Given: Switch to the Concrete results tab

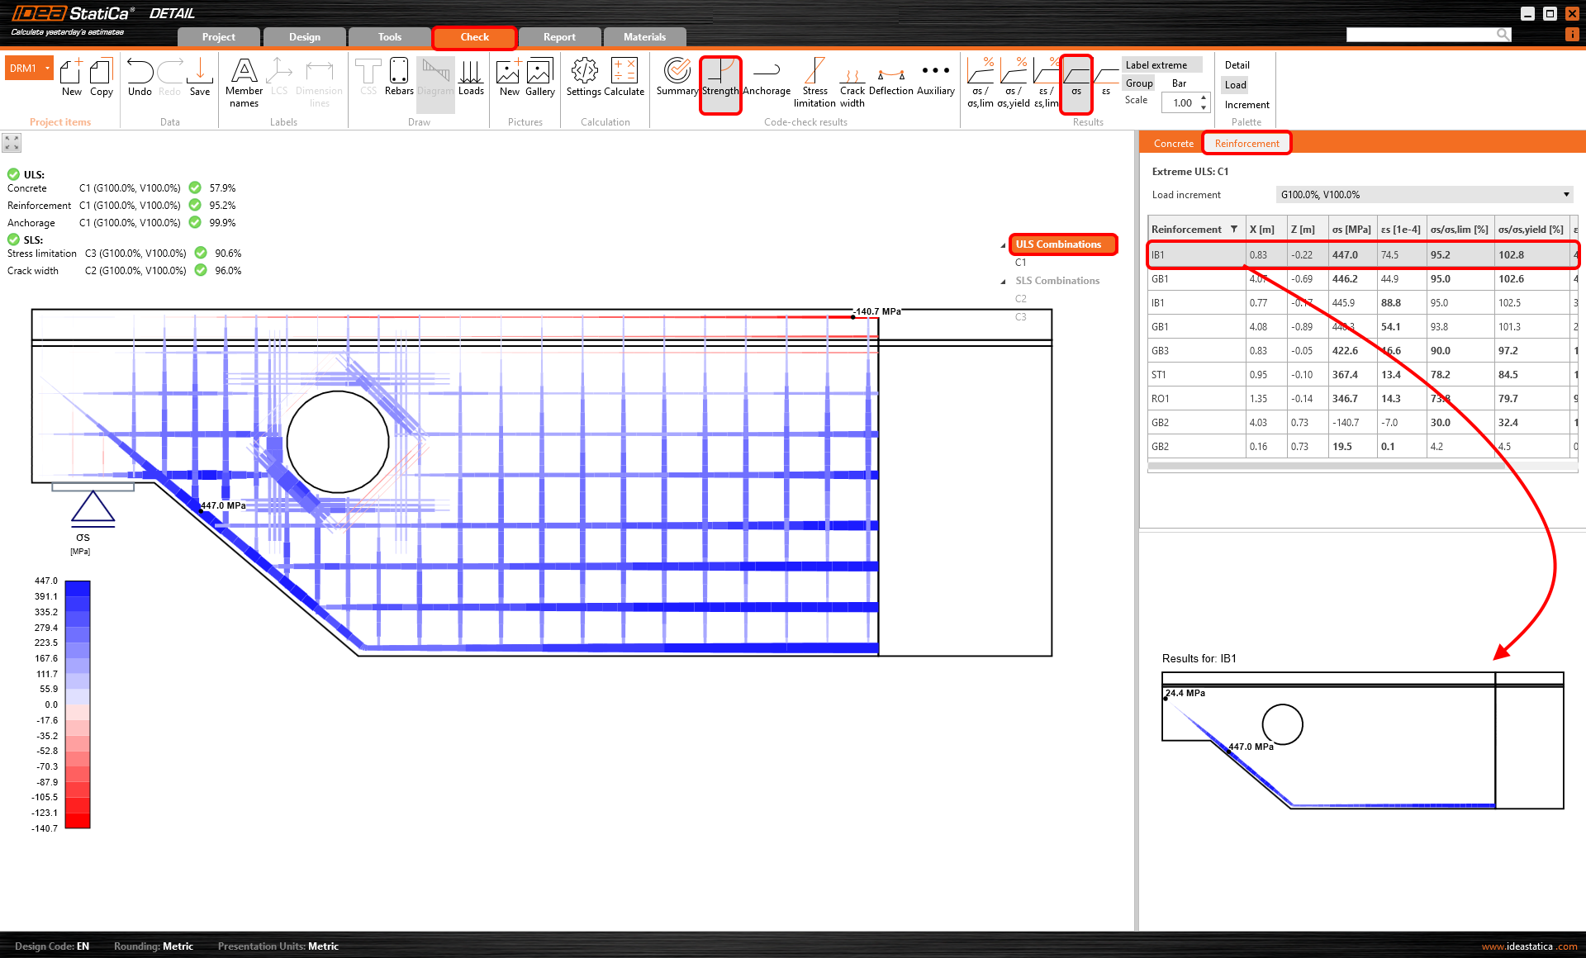Looking at the screenshot, I should [x=1173, y=144].
